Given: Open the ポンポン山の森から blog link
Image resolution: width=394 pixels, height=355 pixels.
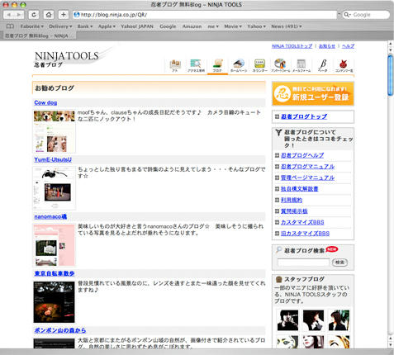Looking at the screenshot, I should click(x=60, y=330).
